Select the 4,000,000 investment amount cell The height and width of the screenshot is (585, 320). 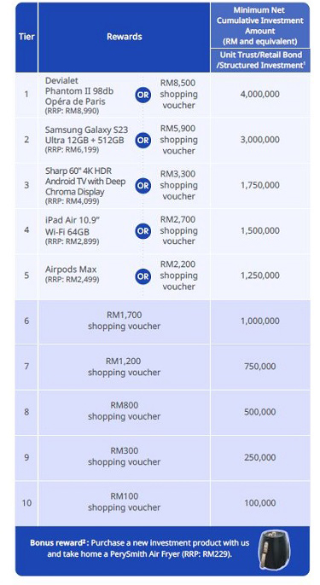(260, 94)
